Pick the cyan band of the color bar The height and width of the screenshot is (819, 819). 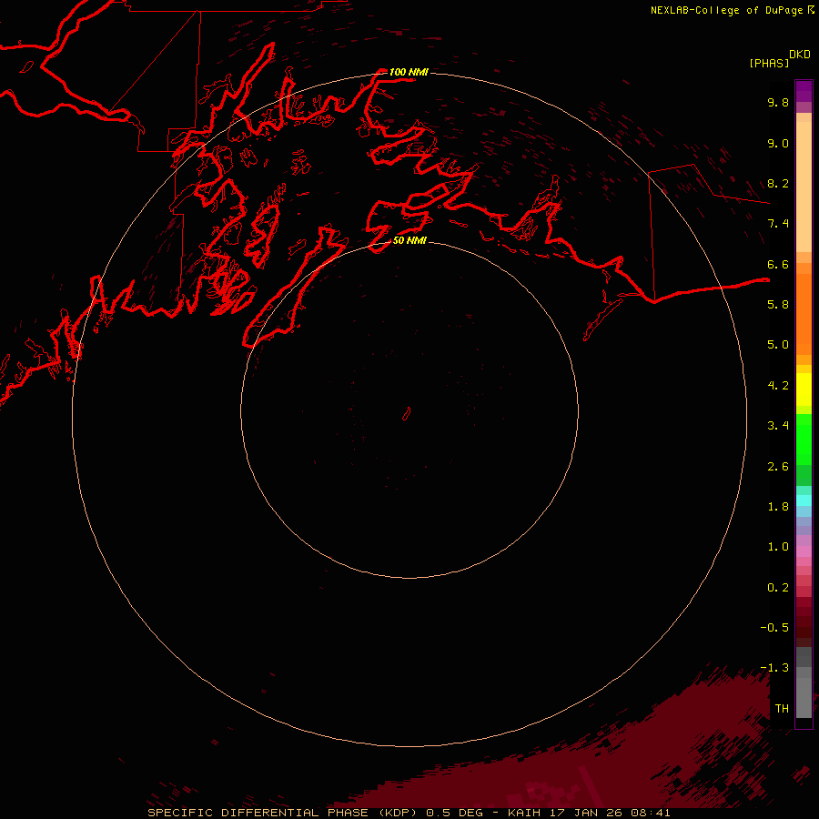tap(804, 500)
